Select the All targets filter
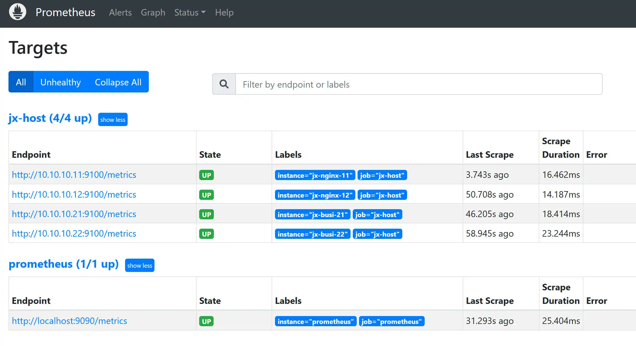Screen dimensions: 636x346 pos(21,82)
